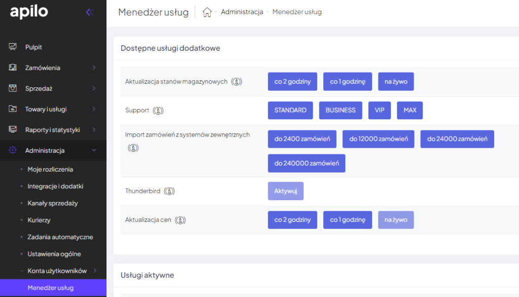Expand the Zamówienia menu arrow
This screenshot has width=519, height=297.
point(94,68)
